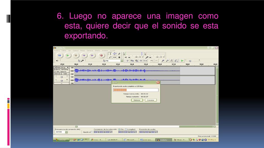
Task: Open the Ver menu
Action: (69, 51)
